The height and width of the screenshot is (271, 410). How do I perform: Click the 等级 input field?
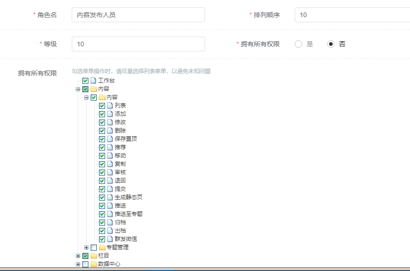138,44
